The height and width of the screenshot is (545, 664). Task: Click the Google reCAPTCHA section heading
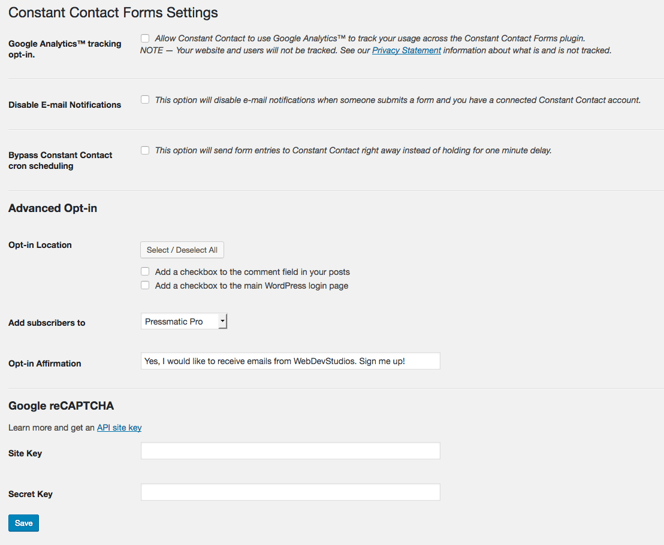click(x=61, y=406)
